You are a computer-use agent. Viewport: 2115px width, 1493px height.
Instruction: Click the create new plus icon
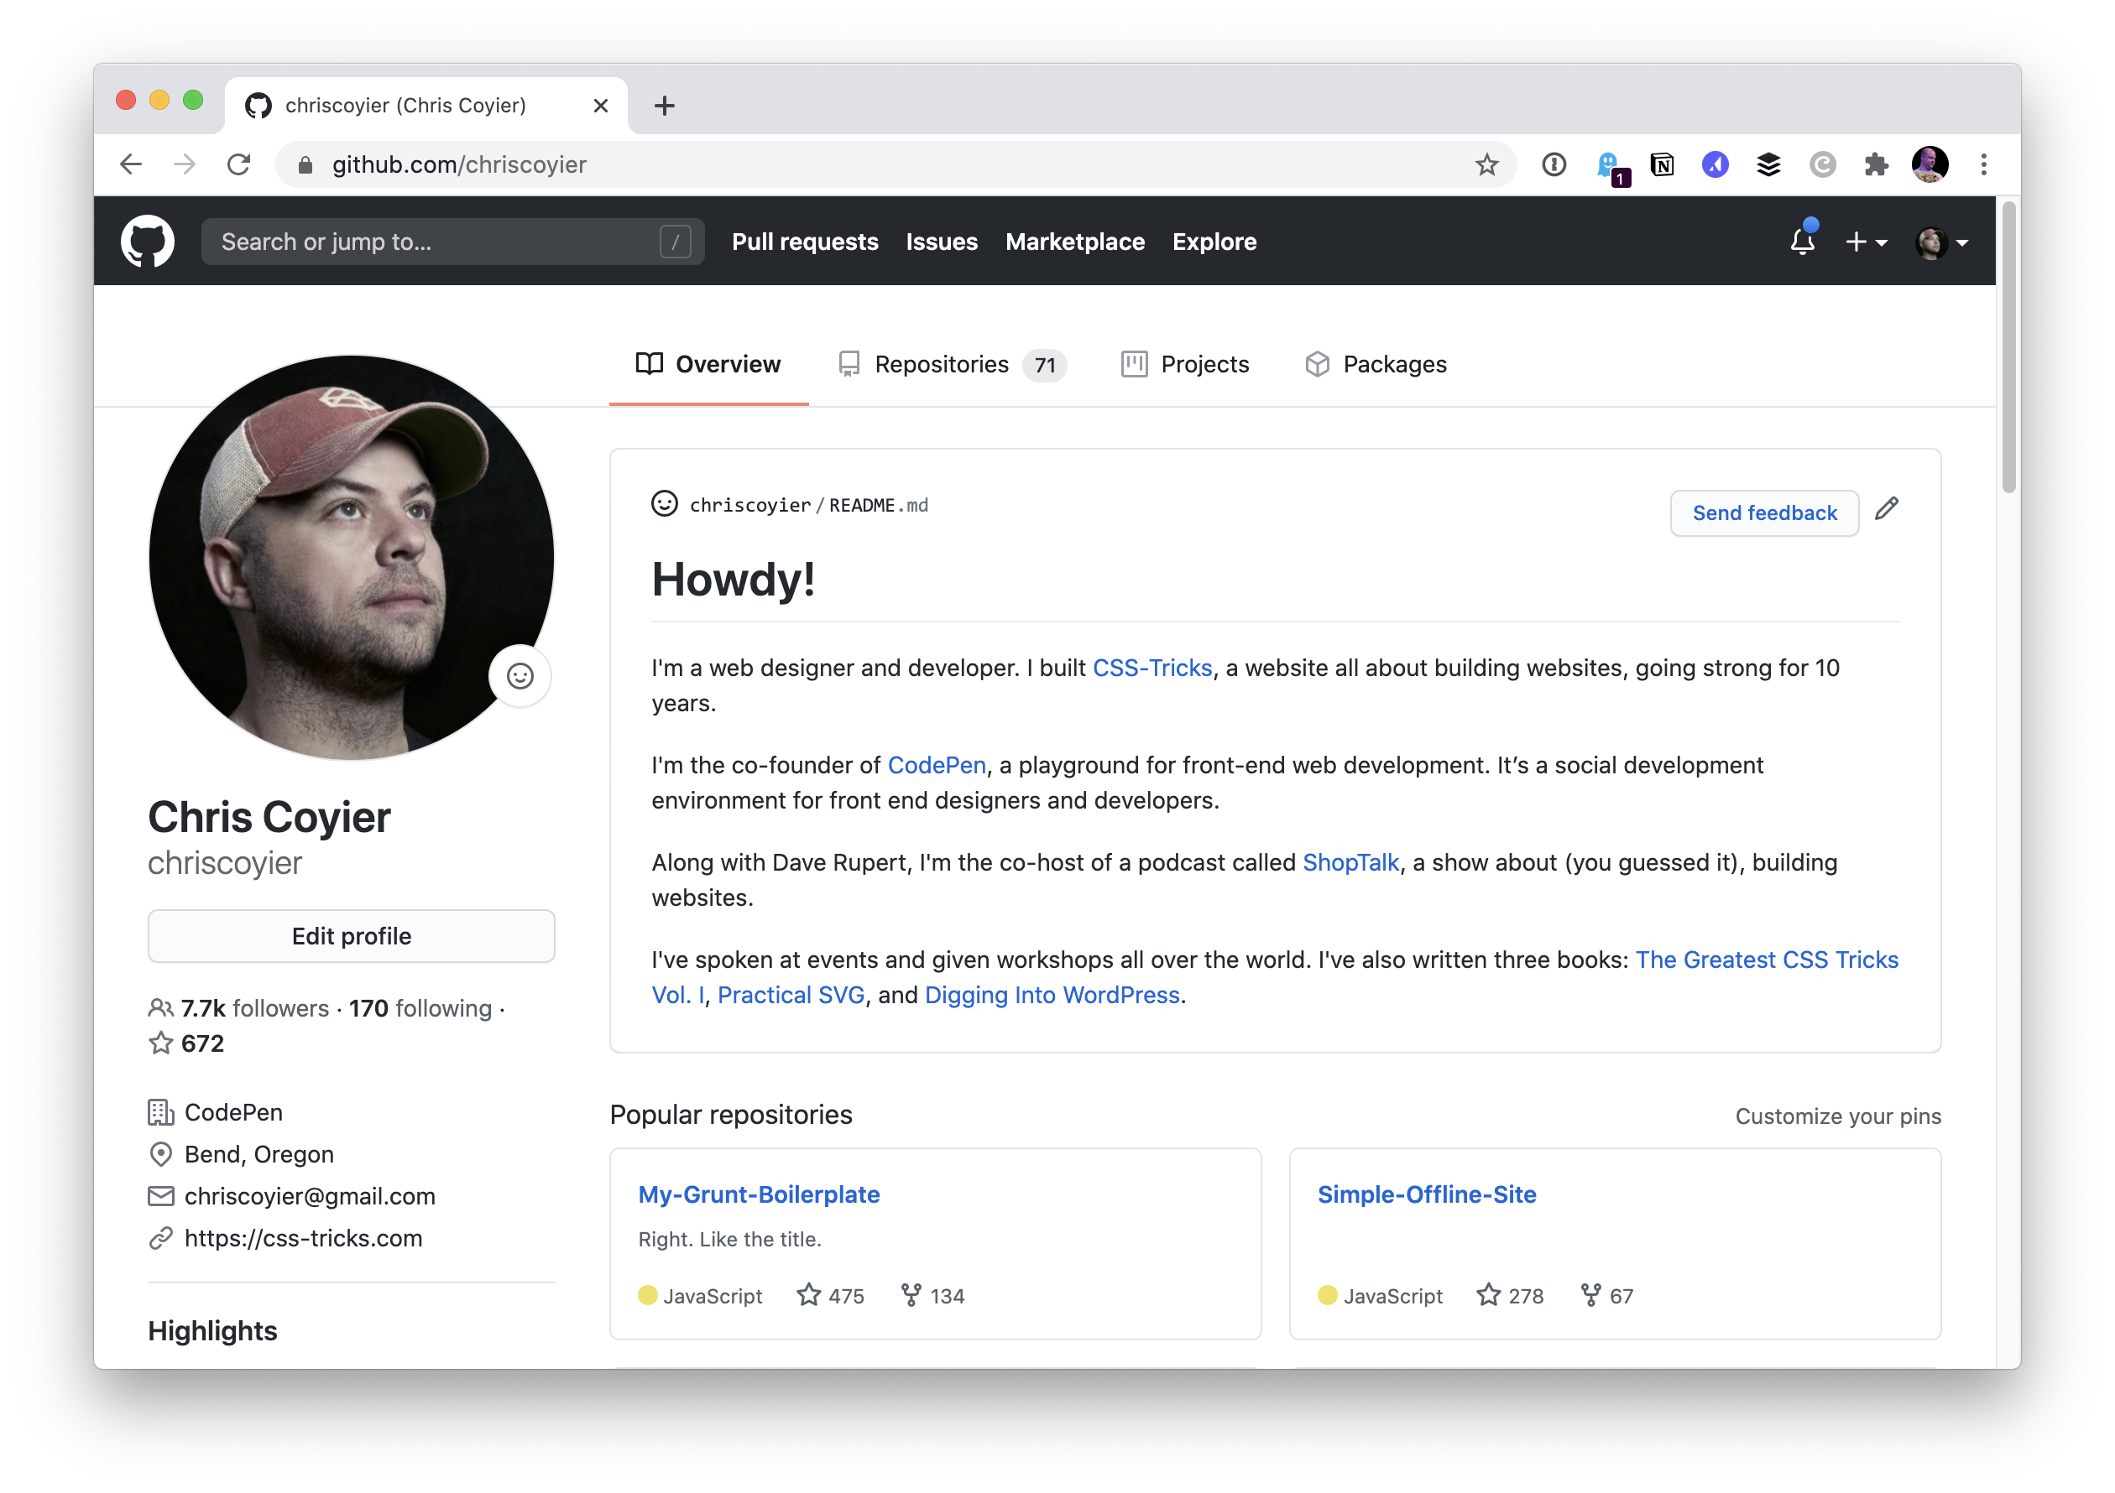[1860, 242]
